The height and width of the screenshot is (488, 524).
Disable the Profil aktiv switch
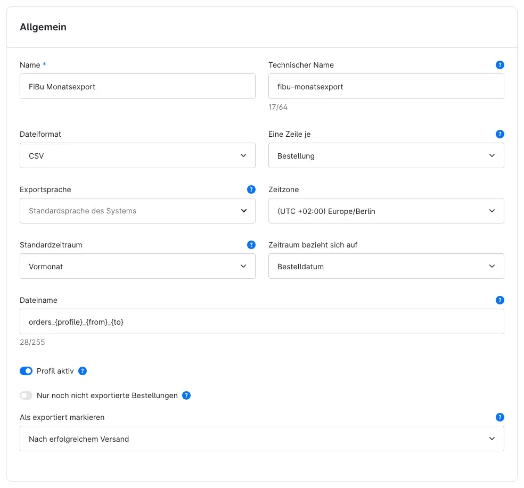pyautogui.click(x=26, y=371)
